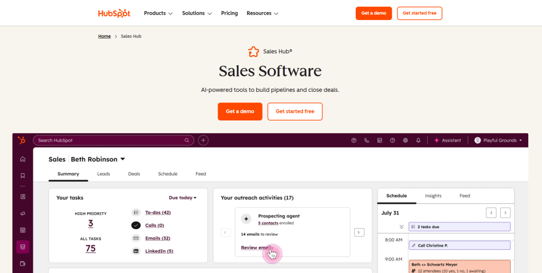Click the Prospecting agent sparkle icon
This screenshot has width=542, height=273.
(246, 219)
